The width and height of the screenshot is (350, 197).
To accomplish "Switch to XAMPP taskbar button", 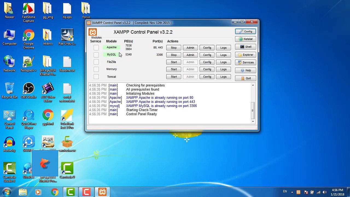I will [x=102, y=192].
